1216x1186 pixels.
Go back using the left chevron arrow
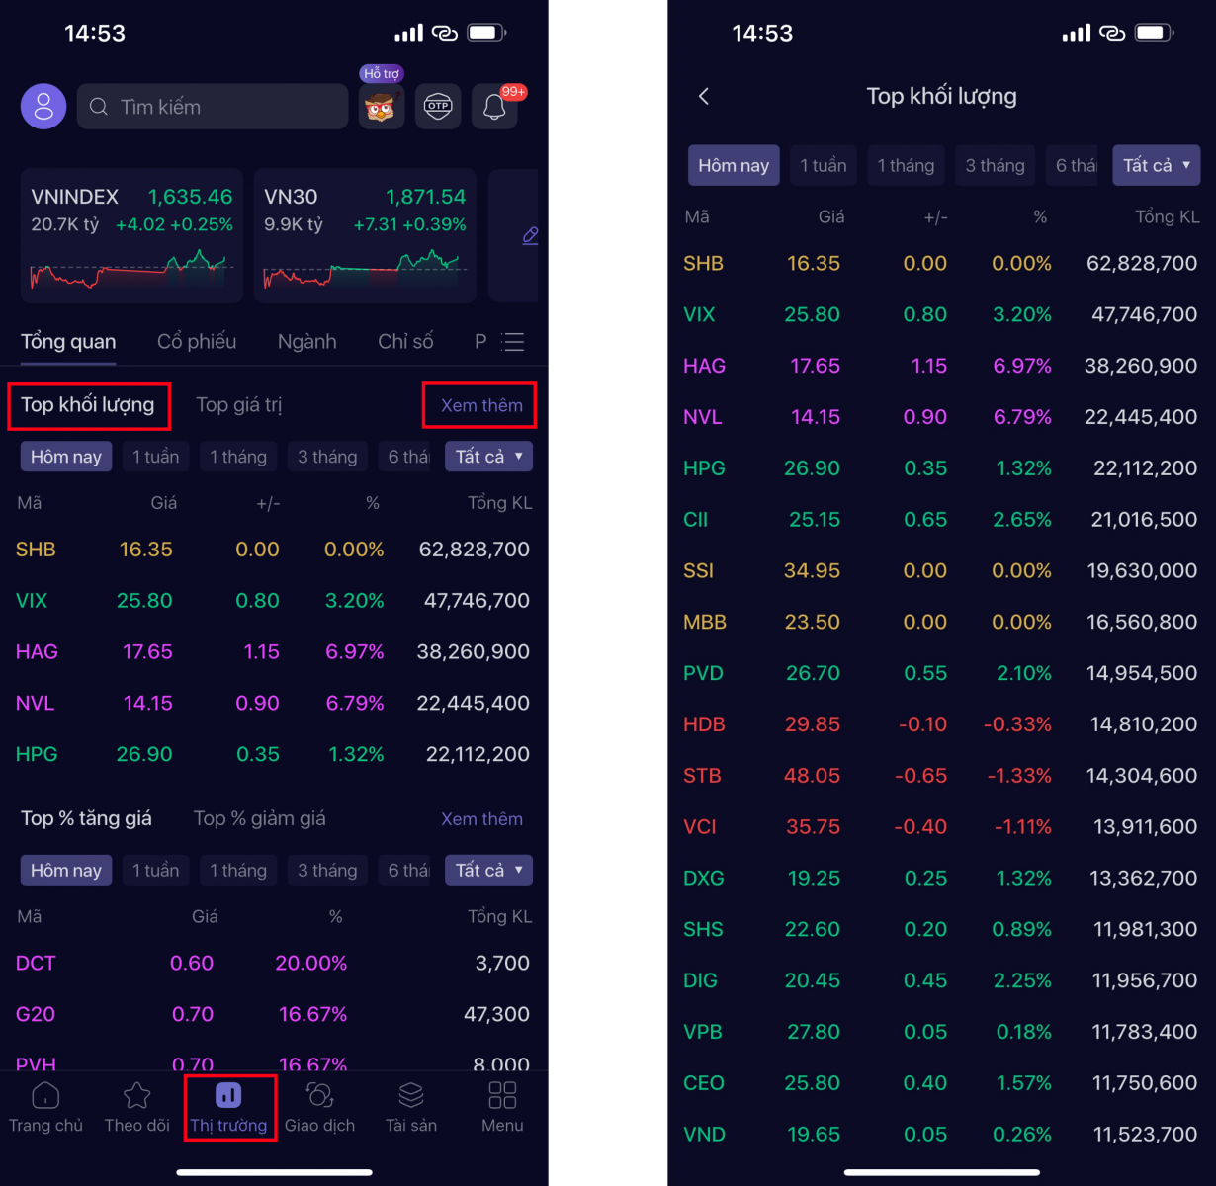click(704, 96)
